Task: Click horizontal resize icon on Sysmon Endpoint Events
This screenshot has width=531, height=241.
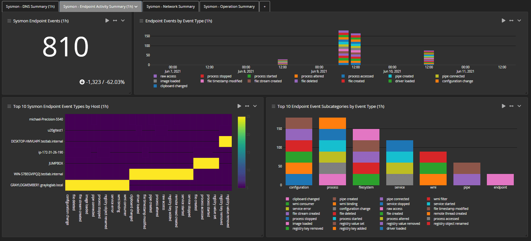Action: [115, 21]
